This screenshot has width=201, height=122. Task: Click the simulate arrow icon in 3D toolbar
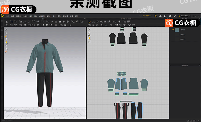(6, 21)
